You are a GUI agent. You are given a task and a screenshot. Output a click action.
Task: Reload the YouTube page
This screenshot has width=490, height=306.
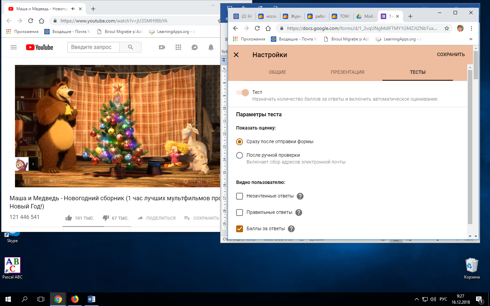point(31,21)
